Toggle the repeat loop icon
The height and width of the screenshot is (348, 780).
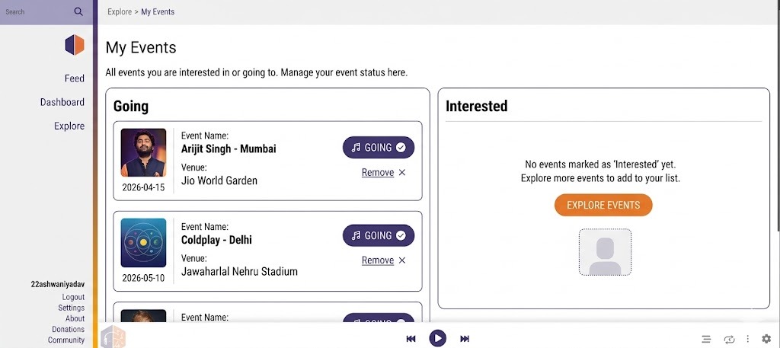coord(729,339)
